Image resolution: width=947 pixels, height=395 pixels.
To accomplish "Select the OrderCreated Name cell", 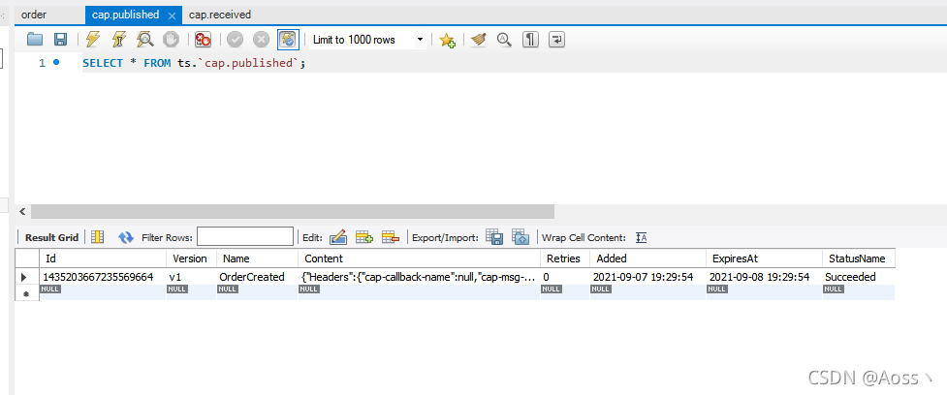I will tap(257, 277).
